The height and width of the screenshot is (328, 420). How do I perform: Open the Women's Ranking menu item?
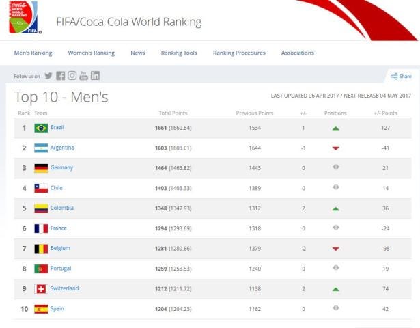pos(92,53)
